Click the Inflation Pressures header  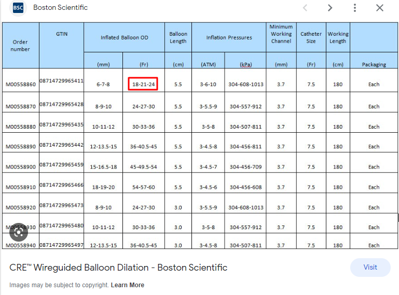coord(229,38)
